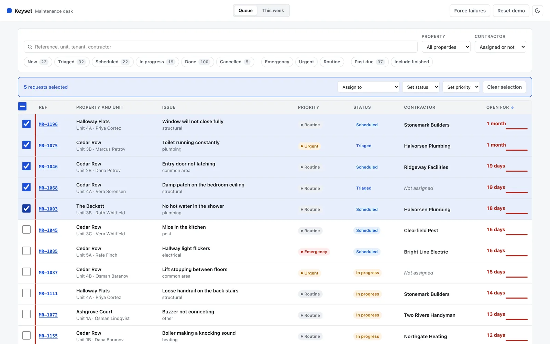The height and width of the screenshot is (344, 550).
Task: Switch to the Queue tab
Action: tap(245, 11)
